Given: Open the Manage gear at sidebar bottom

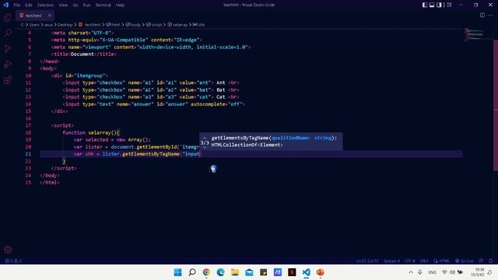Looking at the screenshot, I should tap(8, 250).
